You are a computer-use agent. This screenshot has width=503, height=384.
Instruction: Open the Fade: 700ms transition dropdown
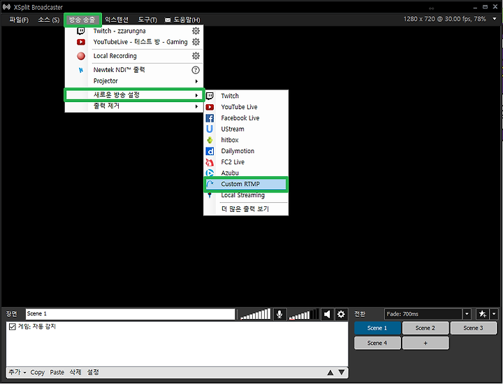(x=467, y=314)
